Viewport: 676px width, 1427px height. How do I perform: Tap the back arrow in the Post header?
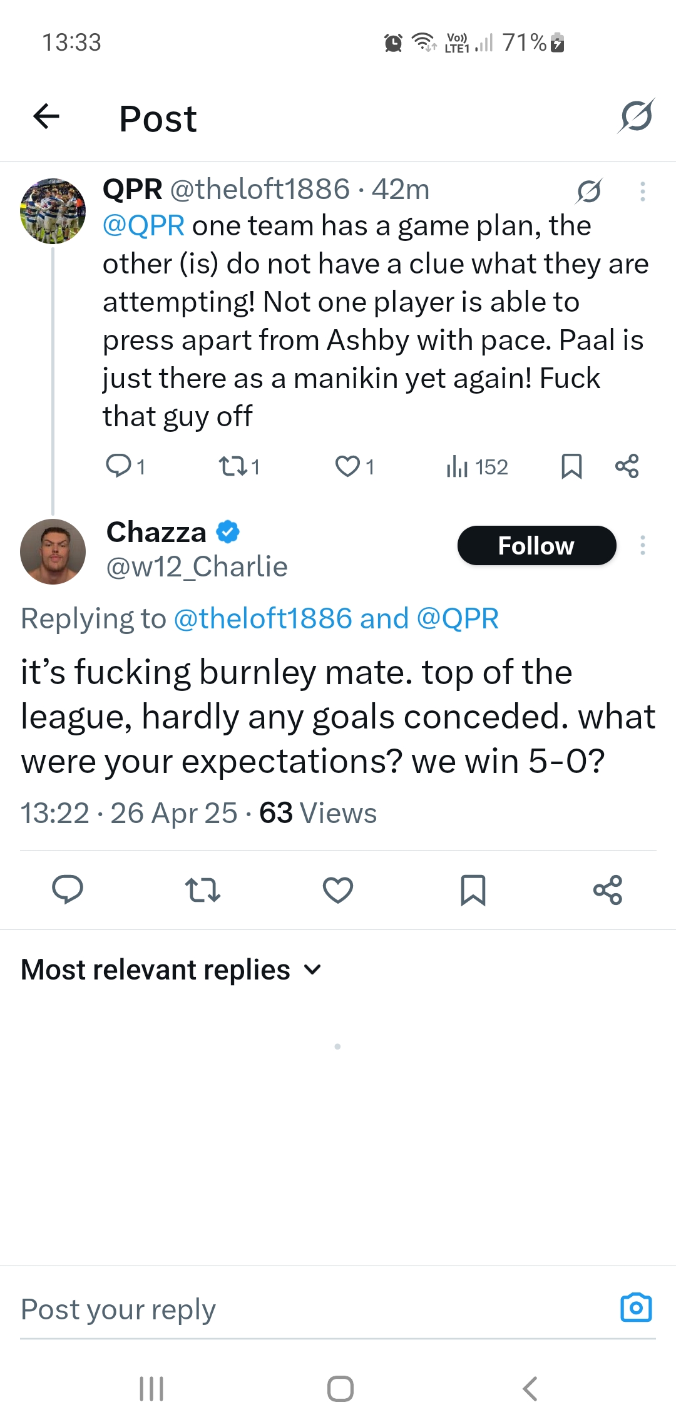(46, 116)
